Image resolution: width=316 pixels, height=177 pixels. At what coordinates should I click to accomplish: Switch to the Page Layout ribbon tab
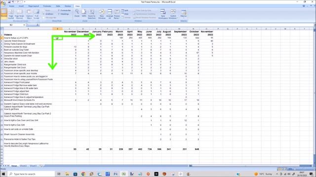[x=34, y=6]
